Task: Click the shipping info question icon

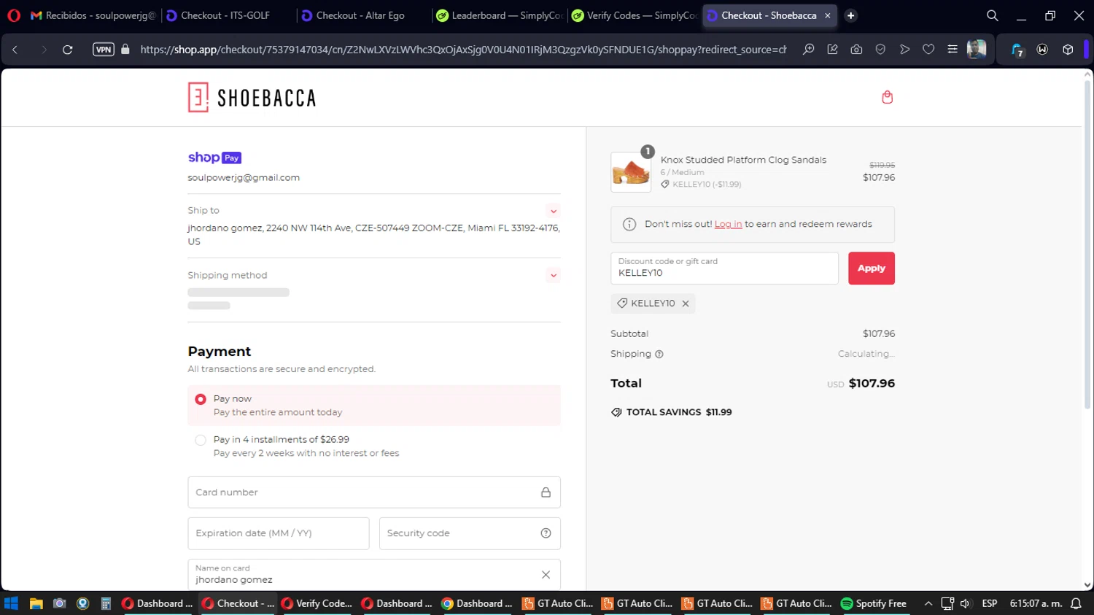Action: pyautogui.click(x=659, y=354)
